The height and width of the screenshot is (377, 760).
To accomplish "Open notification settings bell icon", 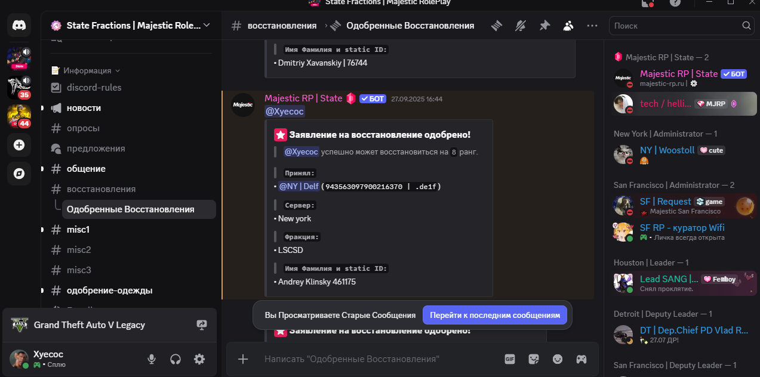I will (521, 26).
